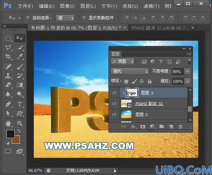Open the 填充 fill slider arrow
The width and height of the screenshot is (212, 175).
coord(187,81)
